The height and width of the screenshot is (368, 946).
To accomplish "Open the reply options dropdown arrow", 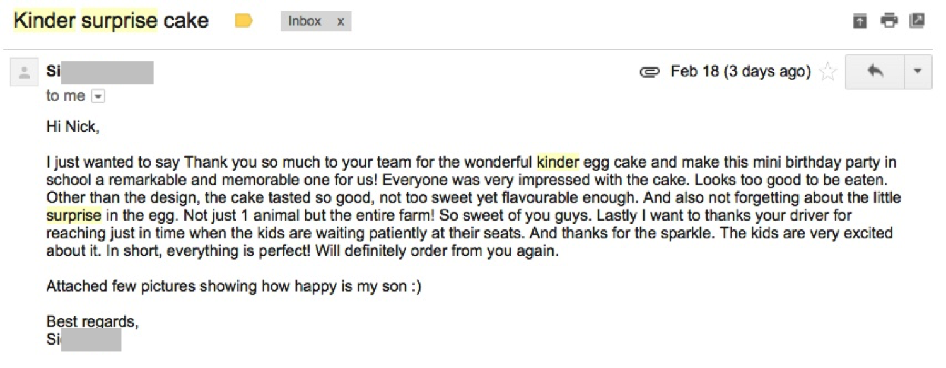I will (917, 71).
